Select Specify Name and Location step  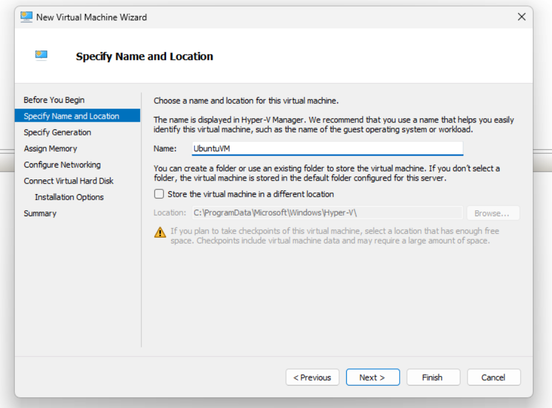71,116
